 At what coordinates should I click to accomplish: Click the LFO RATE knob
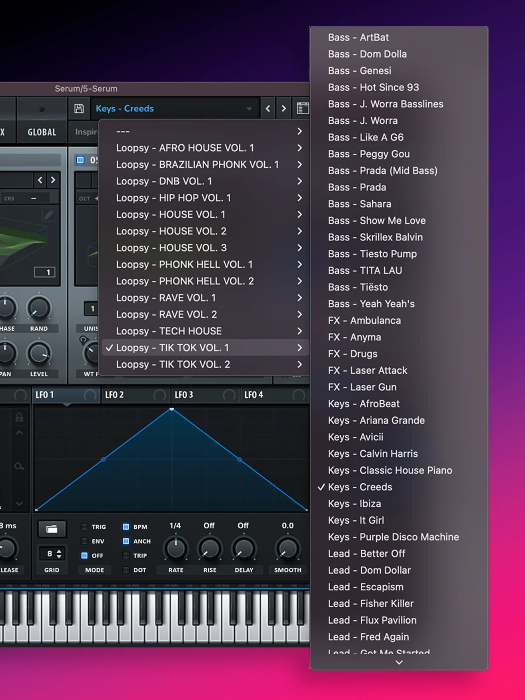[176, 548]
